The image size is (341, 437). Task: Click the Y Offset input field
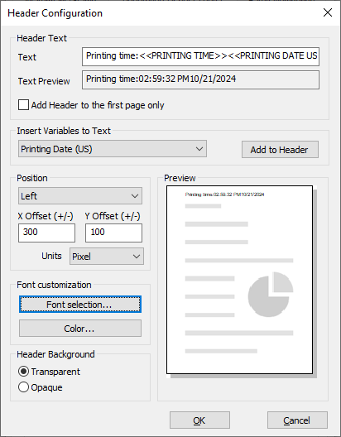pyautogui.click(x=113, y=233)
